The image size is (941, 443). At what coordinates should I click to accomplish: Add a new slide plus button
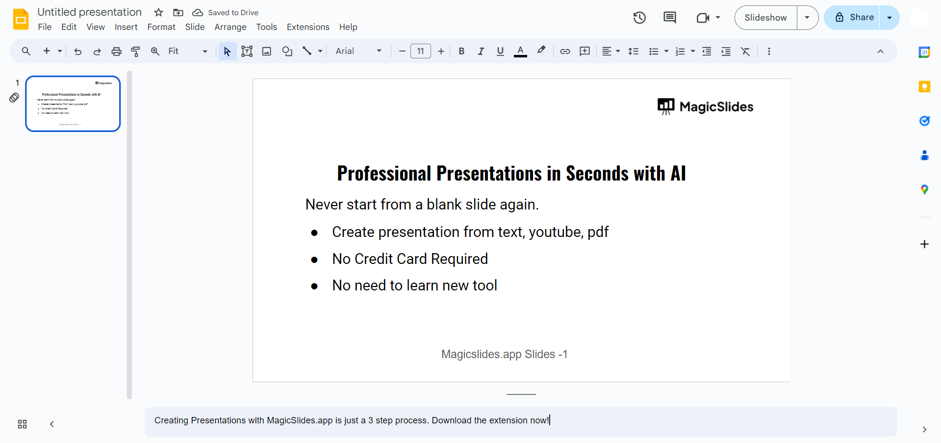click(47, 51)
